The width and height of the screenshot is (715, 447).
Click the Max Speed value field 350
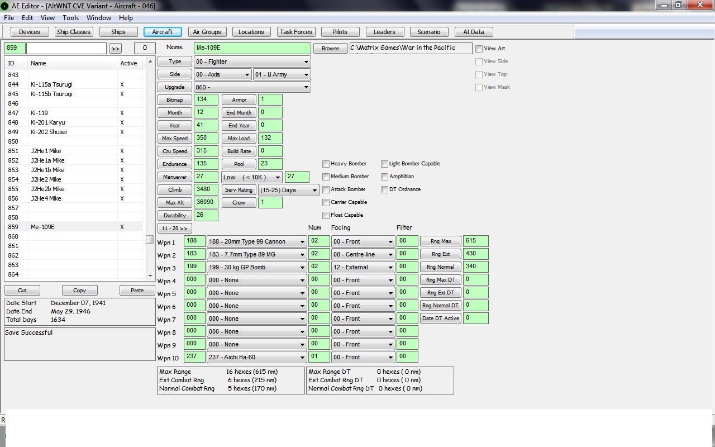[206, 138]
